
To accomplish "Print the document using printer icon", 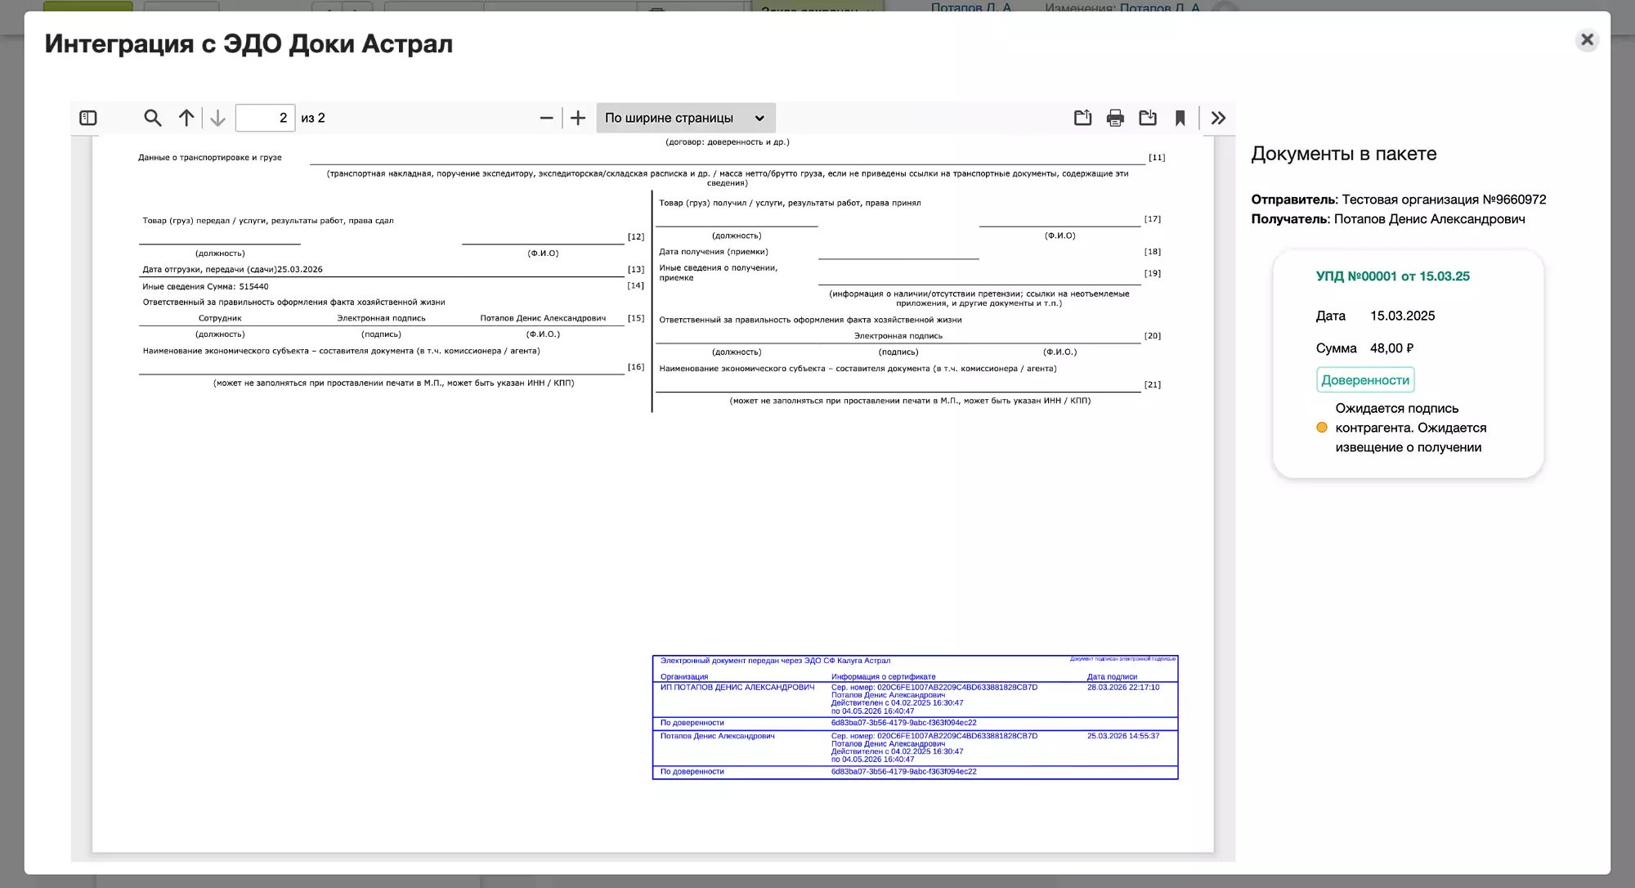I will click(x=1115, y=118).
